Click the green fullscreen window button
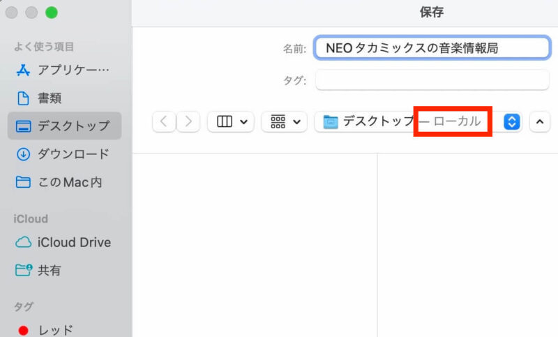 [52, 13]
